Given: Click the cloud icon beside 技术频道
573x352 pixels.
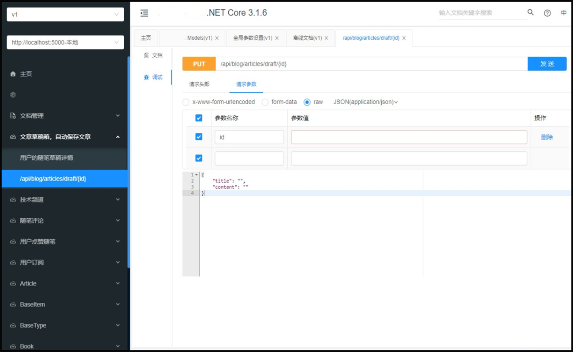Looking at the screenshot, I should (x=13, y=200).
